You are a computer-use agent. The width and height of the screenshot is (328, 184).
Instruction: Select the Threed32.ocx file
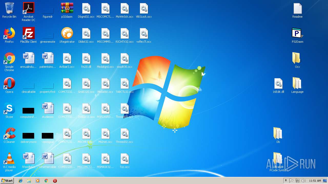[x=125, y=134]
